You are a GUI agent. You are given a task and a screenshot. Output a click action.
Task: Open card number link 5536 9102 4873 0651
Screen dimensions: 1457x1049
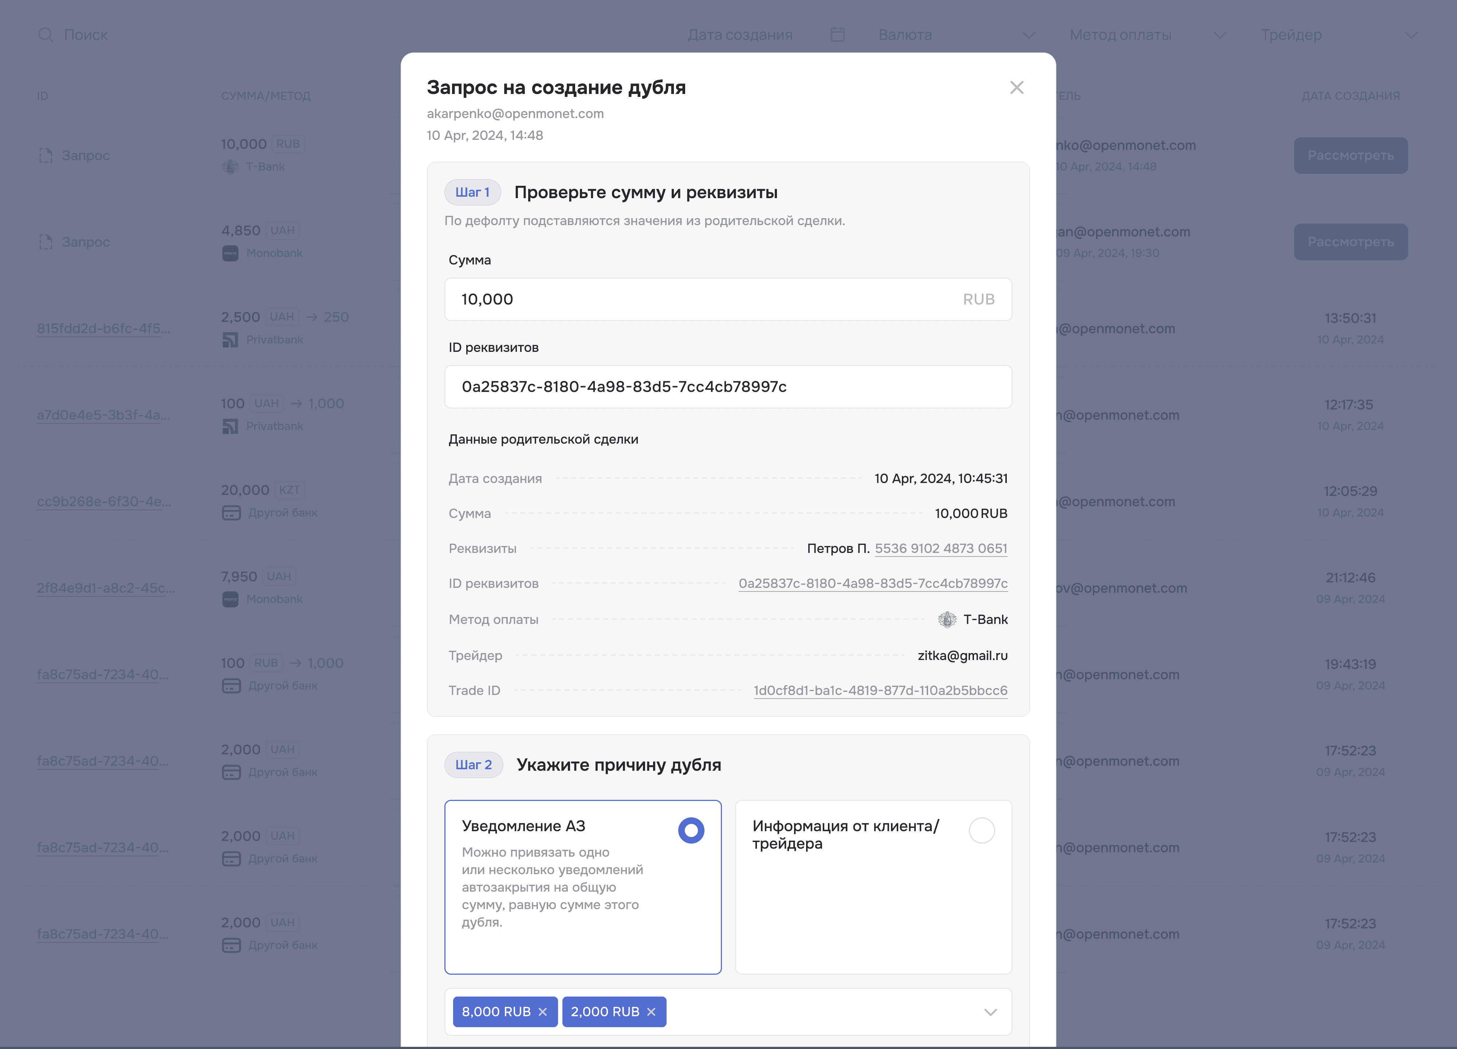click(x=940, y=549)
